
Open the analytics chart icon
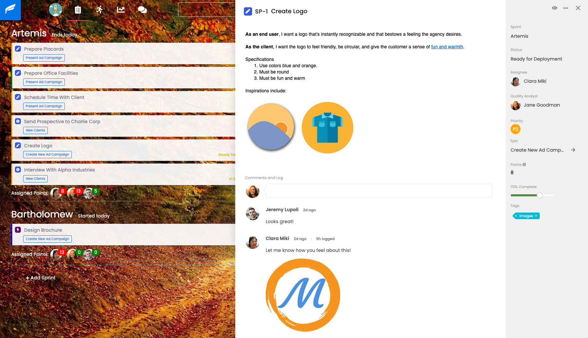(121, 10)
